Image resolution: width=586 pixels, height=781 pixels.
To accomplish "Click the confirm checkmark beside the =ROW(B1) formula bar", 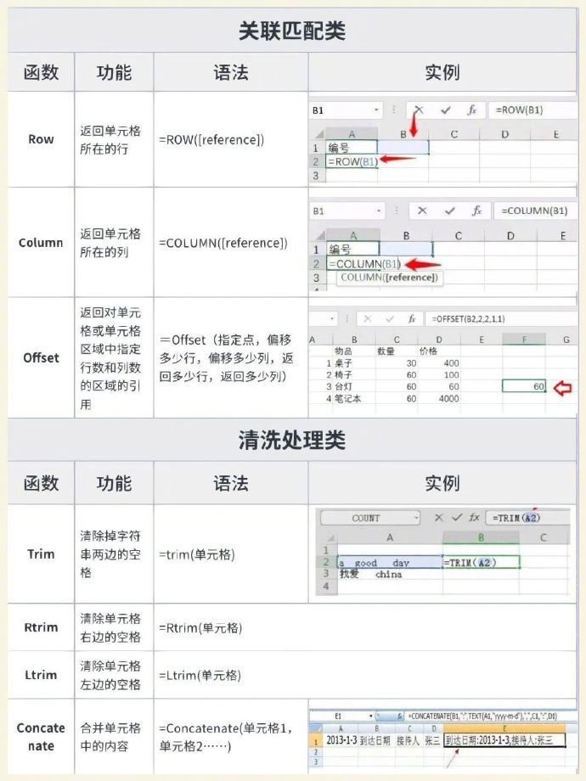I will pyautogui.click(x=446, y=110).
